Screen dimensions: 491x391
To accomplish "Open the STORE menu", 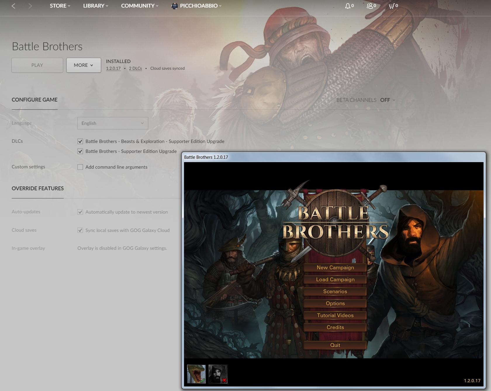I will point(60,6).
